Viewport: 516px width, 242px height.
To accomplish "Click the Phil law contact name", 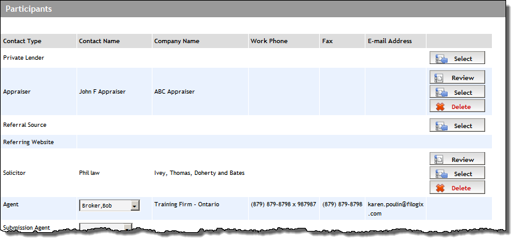I will [89, 172].
